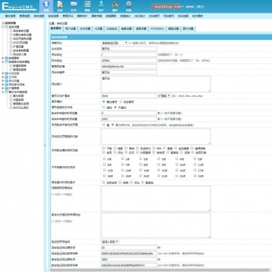
Task: Click the admin@phome.net email field
Action: coord(129,66)
